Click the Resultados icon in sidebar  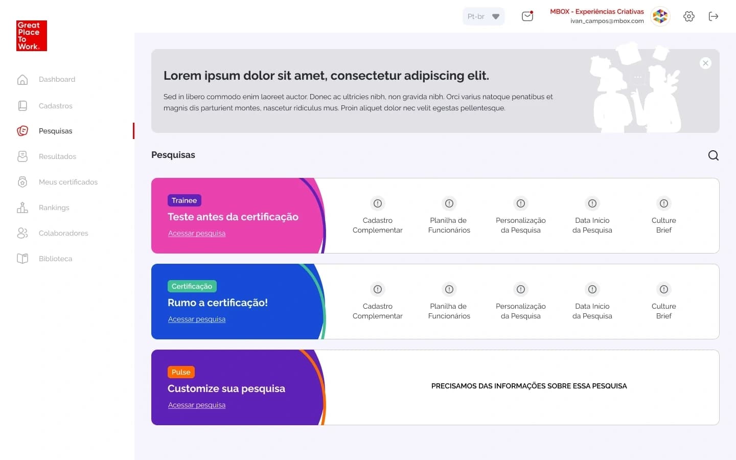click(x=22, y=156)
